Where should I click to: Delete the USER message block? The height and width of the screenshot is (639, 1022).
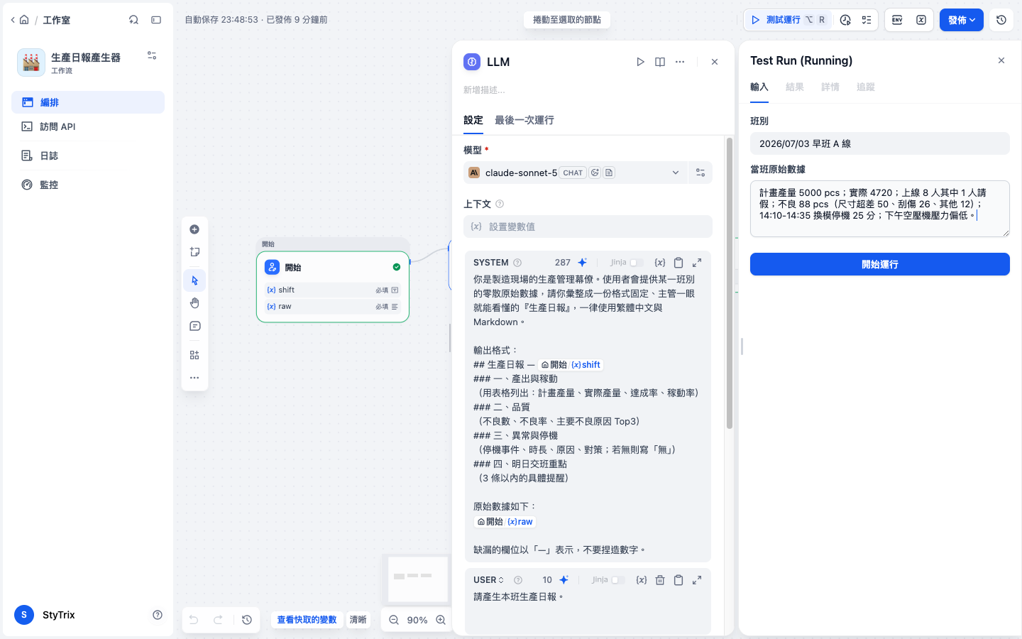coord(660,579)
